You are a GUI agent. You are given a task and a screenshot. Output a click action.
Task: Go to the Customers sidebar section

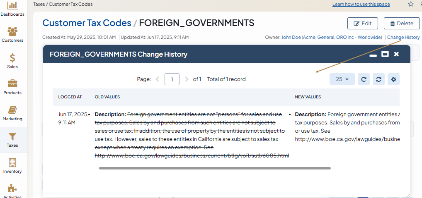tap(12, 34)
